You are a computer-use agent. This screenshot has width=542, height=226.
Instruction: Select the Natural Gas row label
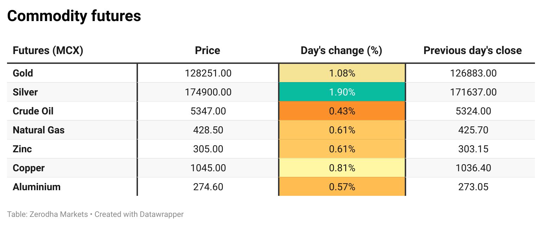point(39,130)
